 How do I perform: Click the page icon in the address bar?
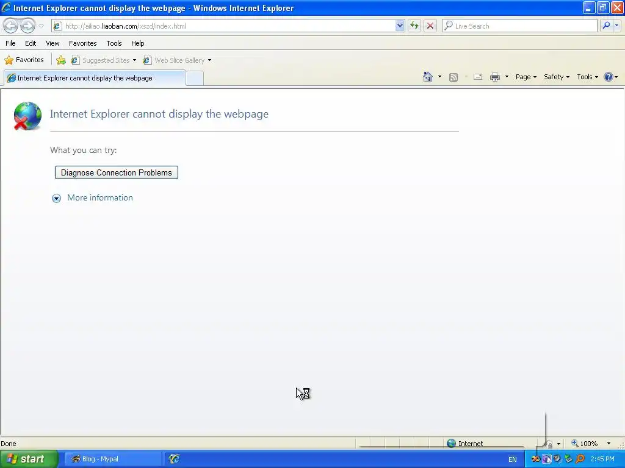point(57,26)
